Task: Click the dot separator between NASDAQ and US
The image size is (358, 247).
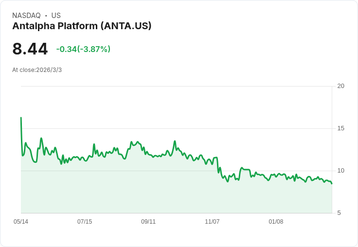Action: [46, 16]
